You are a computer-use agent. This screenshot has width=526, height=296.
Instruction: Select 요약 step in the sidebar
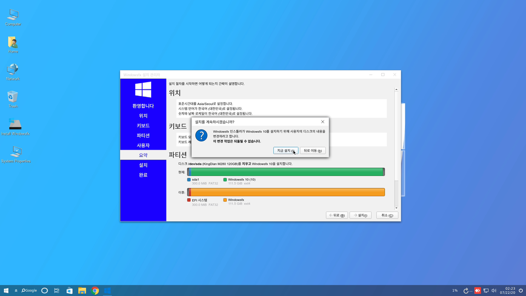143,155
